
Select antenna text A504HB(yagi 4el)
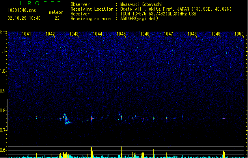pos(139,19)
